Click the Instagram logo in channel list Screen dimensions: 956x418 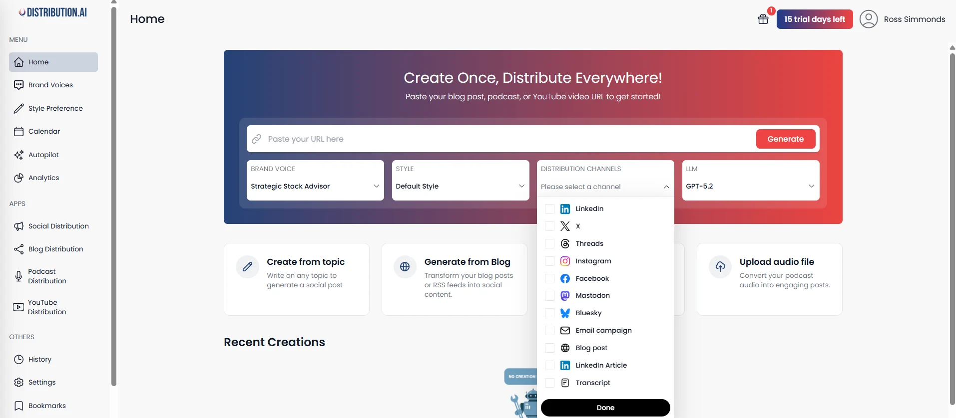click(565, 261)
